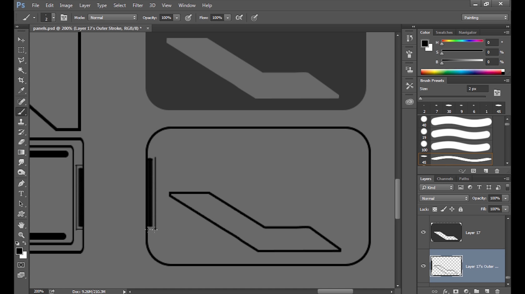This screenshot has width=525, height=294.
Task: Click the delete layer trash button
Action: pos(497,291)
